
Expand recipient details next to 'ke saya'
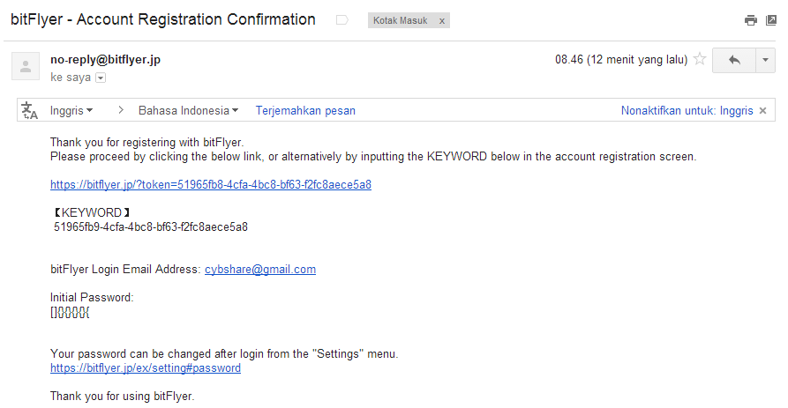pos(101,78)
